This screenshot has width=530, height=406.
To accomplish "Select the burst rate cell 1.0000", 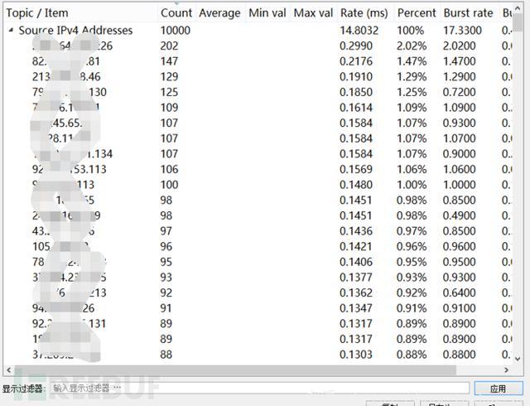I will pos(460,185).
